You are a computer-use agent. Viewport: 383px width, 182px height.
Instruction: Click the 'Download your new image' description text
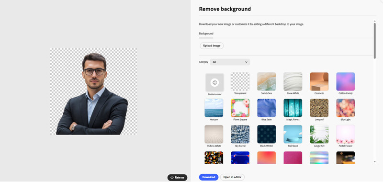[251, 24]
